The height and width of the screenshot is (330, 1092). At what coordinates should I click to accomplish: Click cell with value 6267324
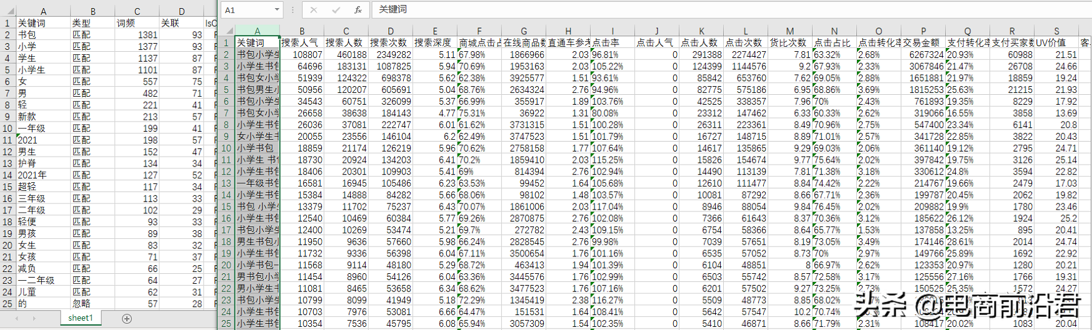point(923,55)
